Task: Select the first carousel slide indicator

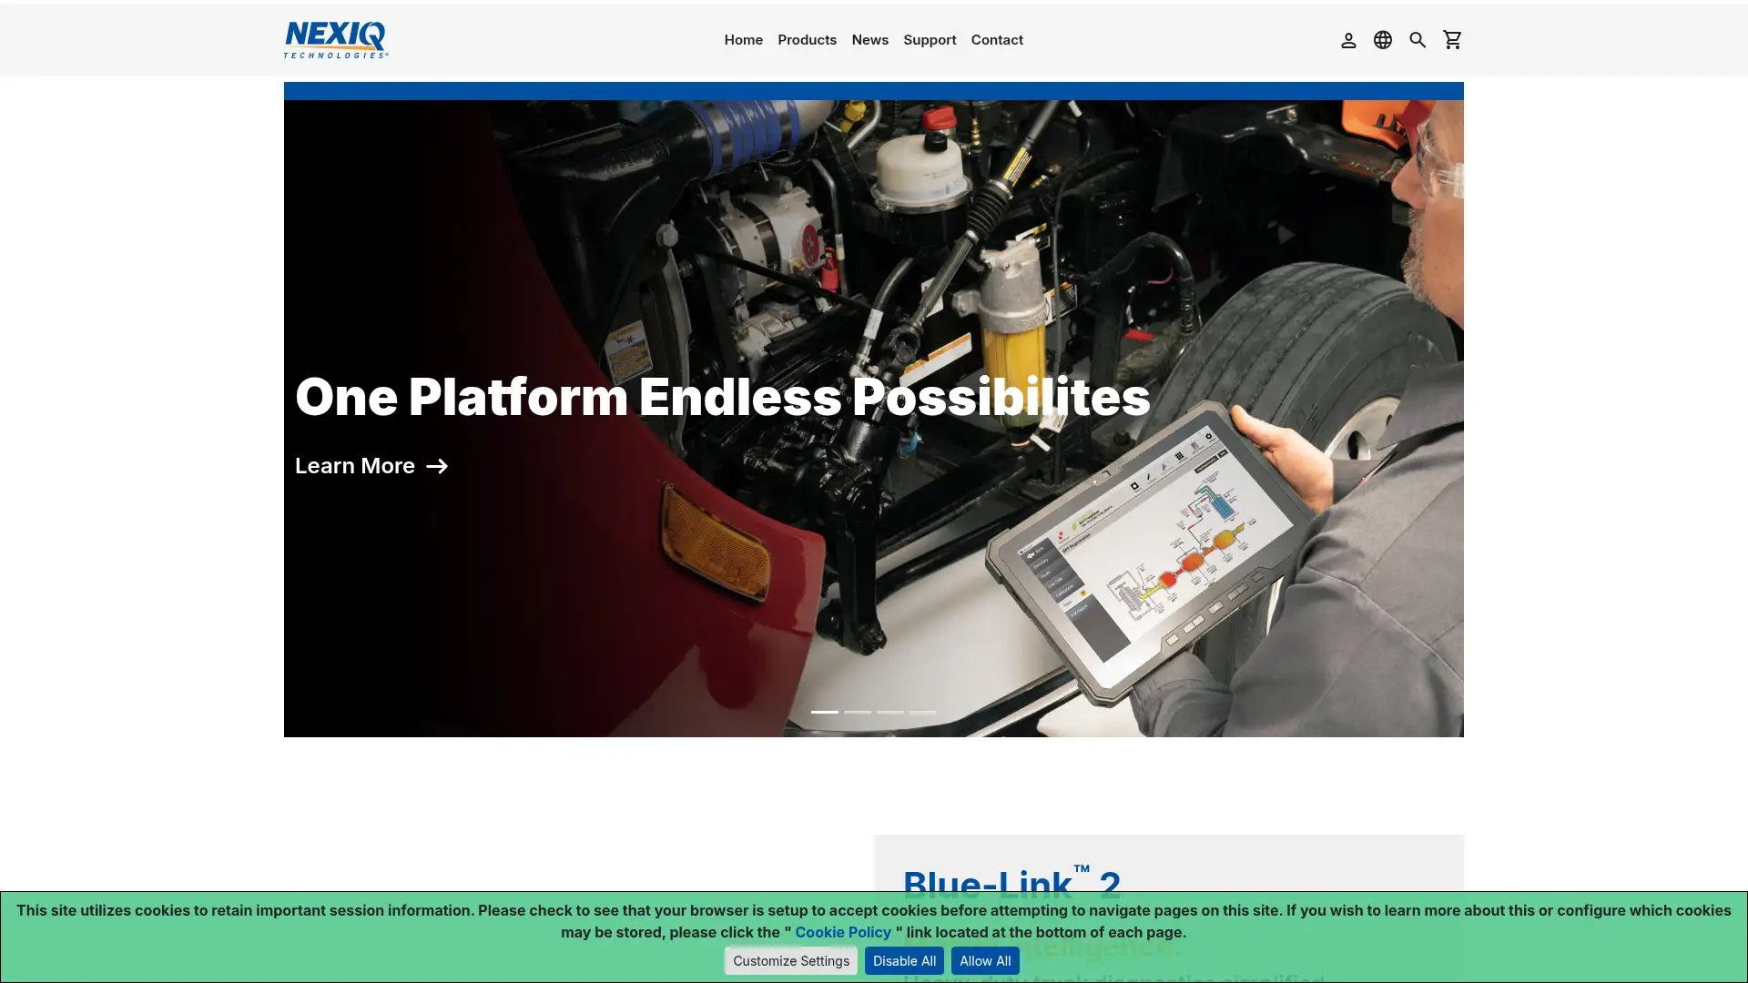Action: (x=827, y=712)
